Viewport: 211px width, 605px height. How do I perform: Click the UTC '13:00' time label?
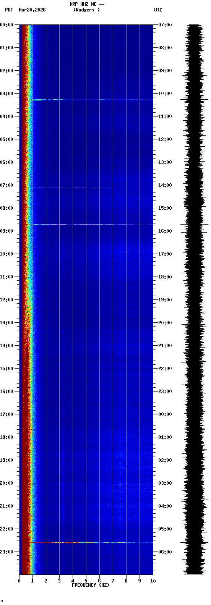click(165, 162)
